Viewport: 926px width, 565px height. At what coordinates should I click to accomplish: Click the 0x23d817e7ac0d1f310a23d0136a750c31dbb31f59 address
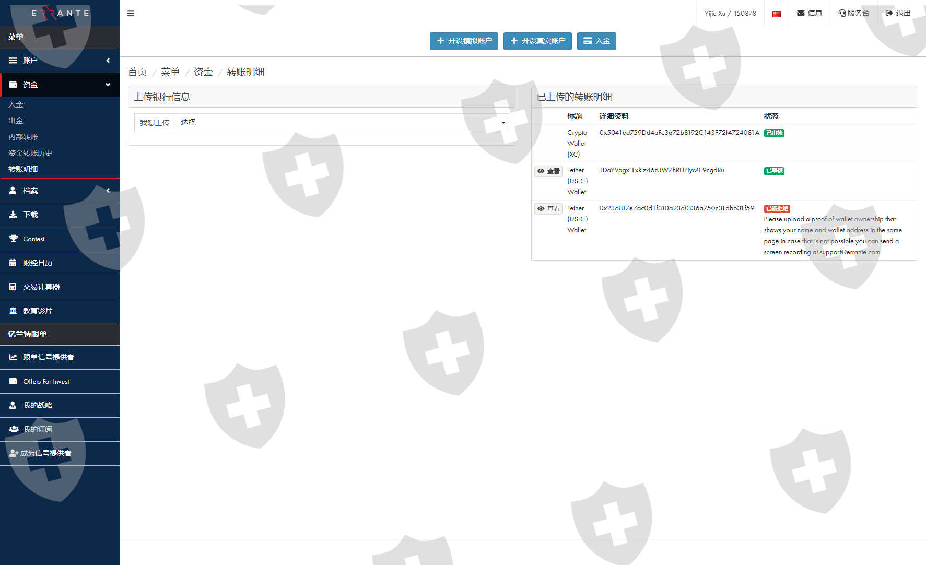point(677,208)
